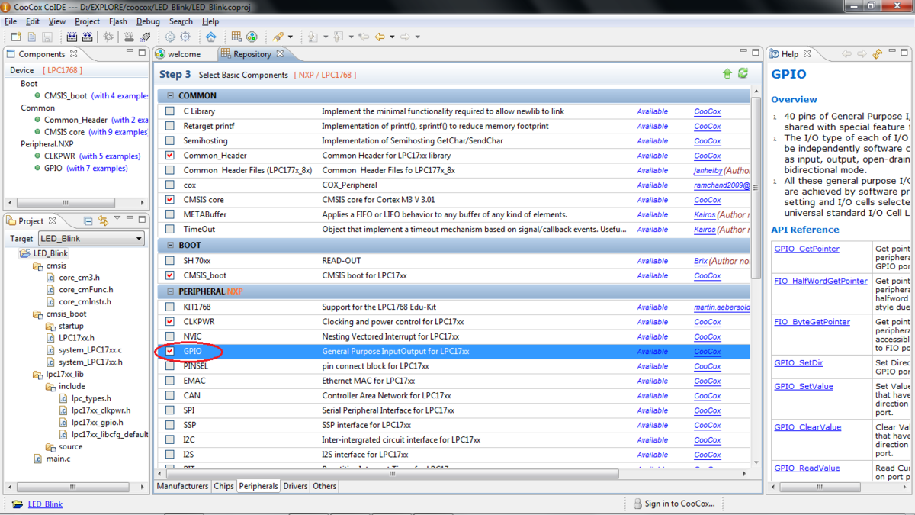This screenshot has width=915, height=515.
Task: Click Link with Editor icon in Project panel
Action: tap(103, 221)
